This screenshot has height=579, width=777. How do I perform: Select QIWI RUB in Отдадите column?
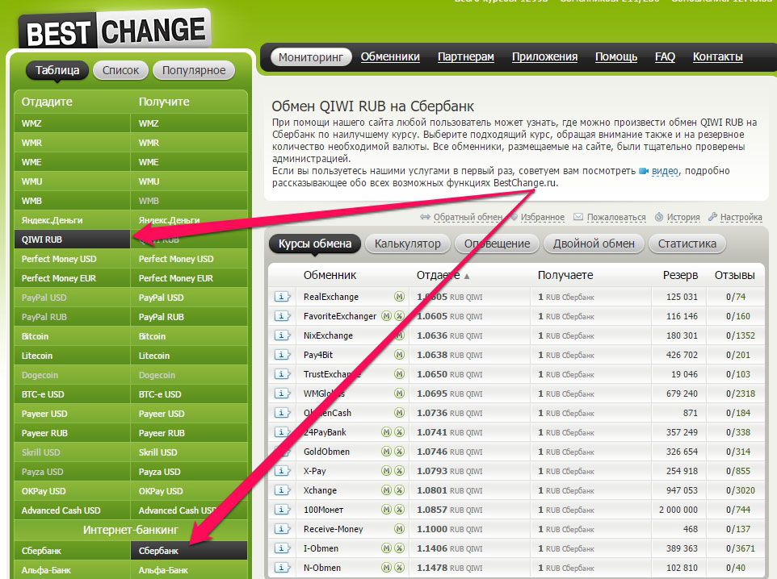click(x=72, y=240)
